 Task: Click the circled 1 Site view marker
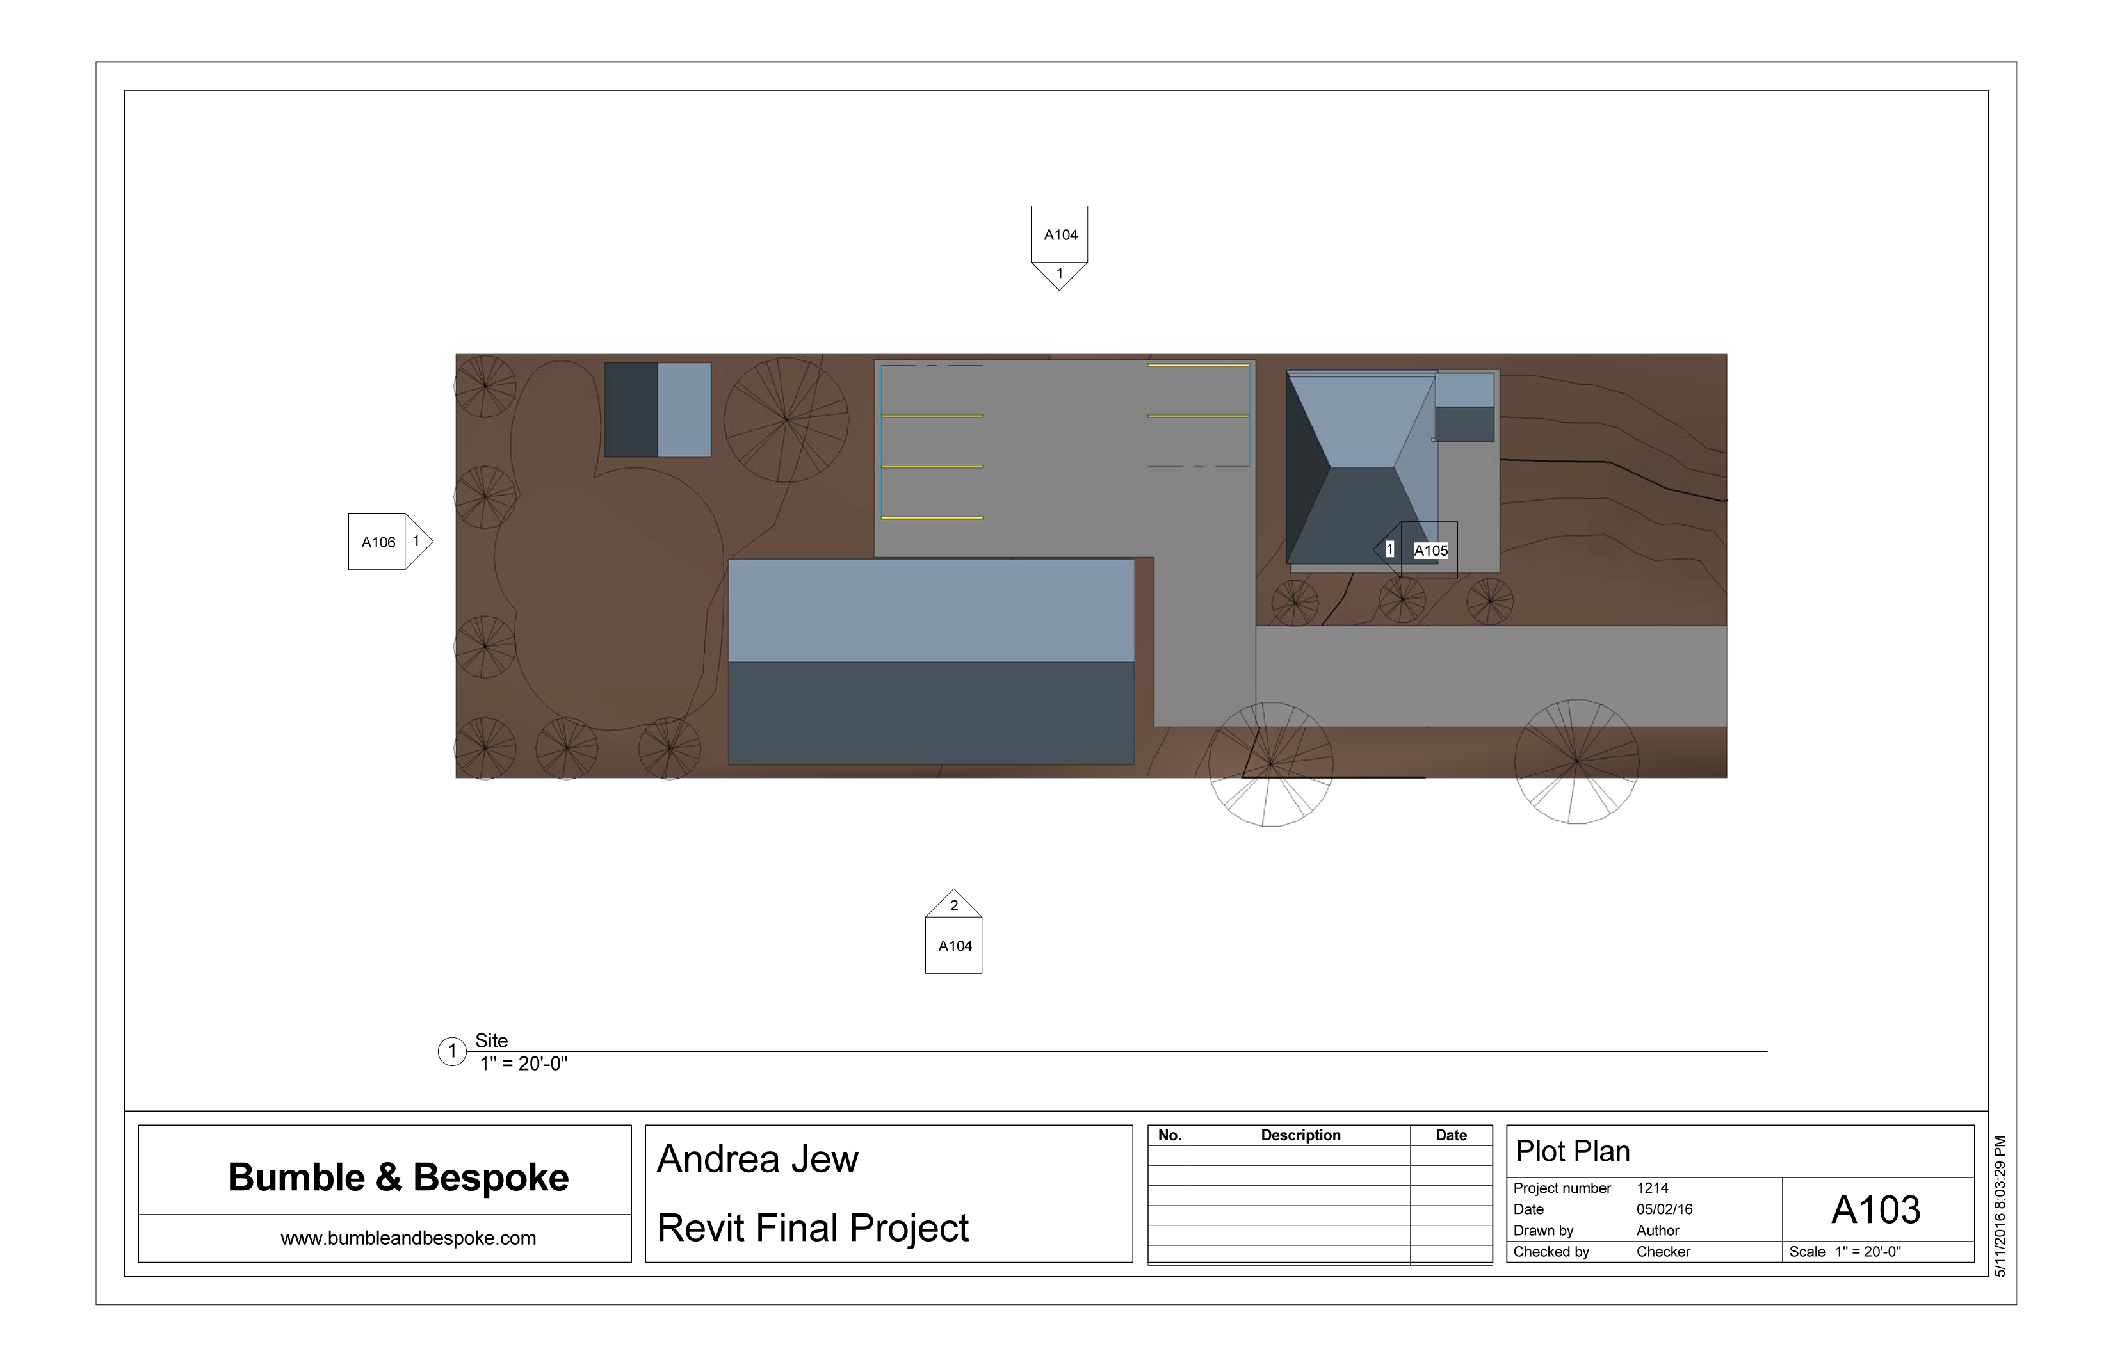click(451, 1052)
